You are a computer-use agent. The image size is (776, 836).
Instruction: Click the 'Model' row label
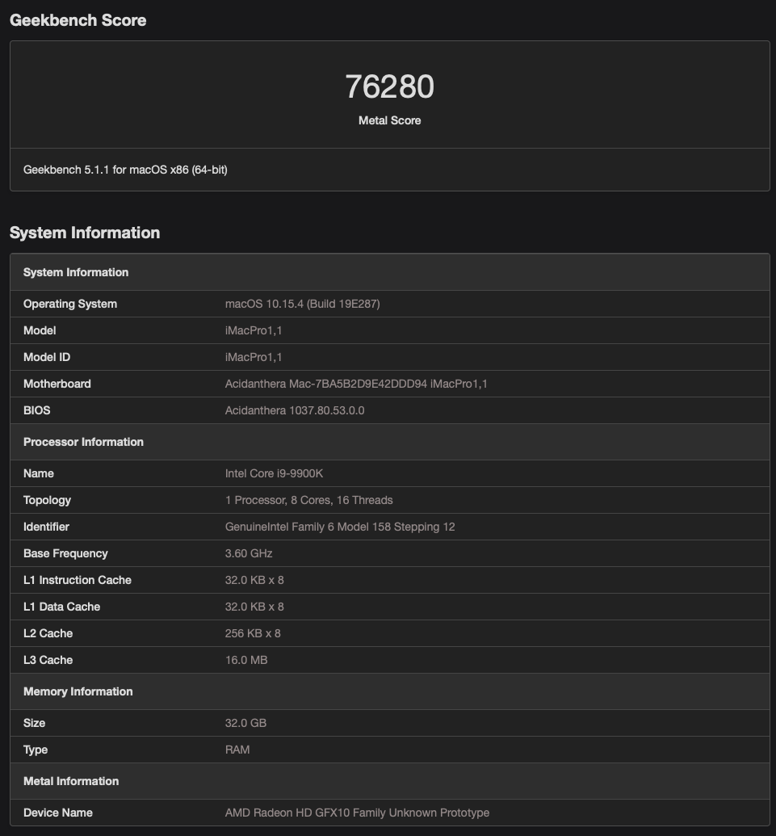point(40,330)
